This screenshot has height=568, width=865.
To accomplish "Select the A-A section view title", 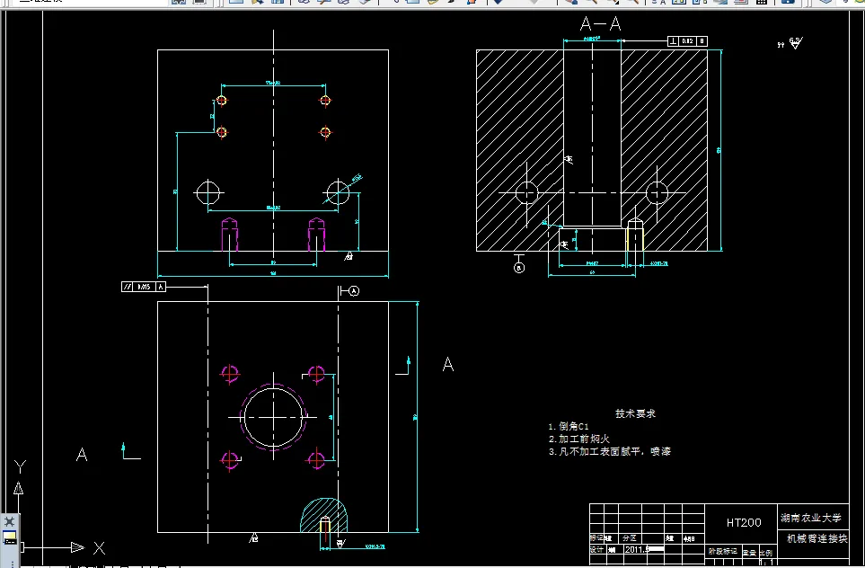I will click(601, 23).
